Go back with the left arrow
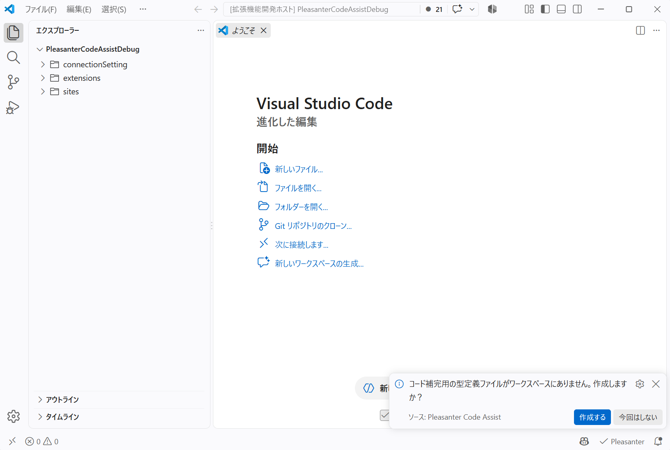The height and width of the screenshot is (450, 670). tap(198, 9)
